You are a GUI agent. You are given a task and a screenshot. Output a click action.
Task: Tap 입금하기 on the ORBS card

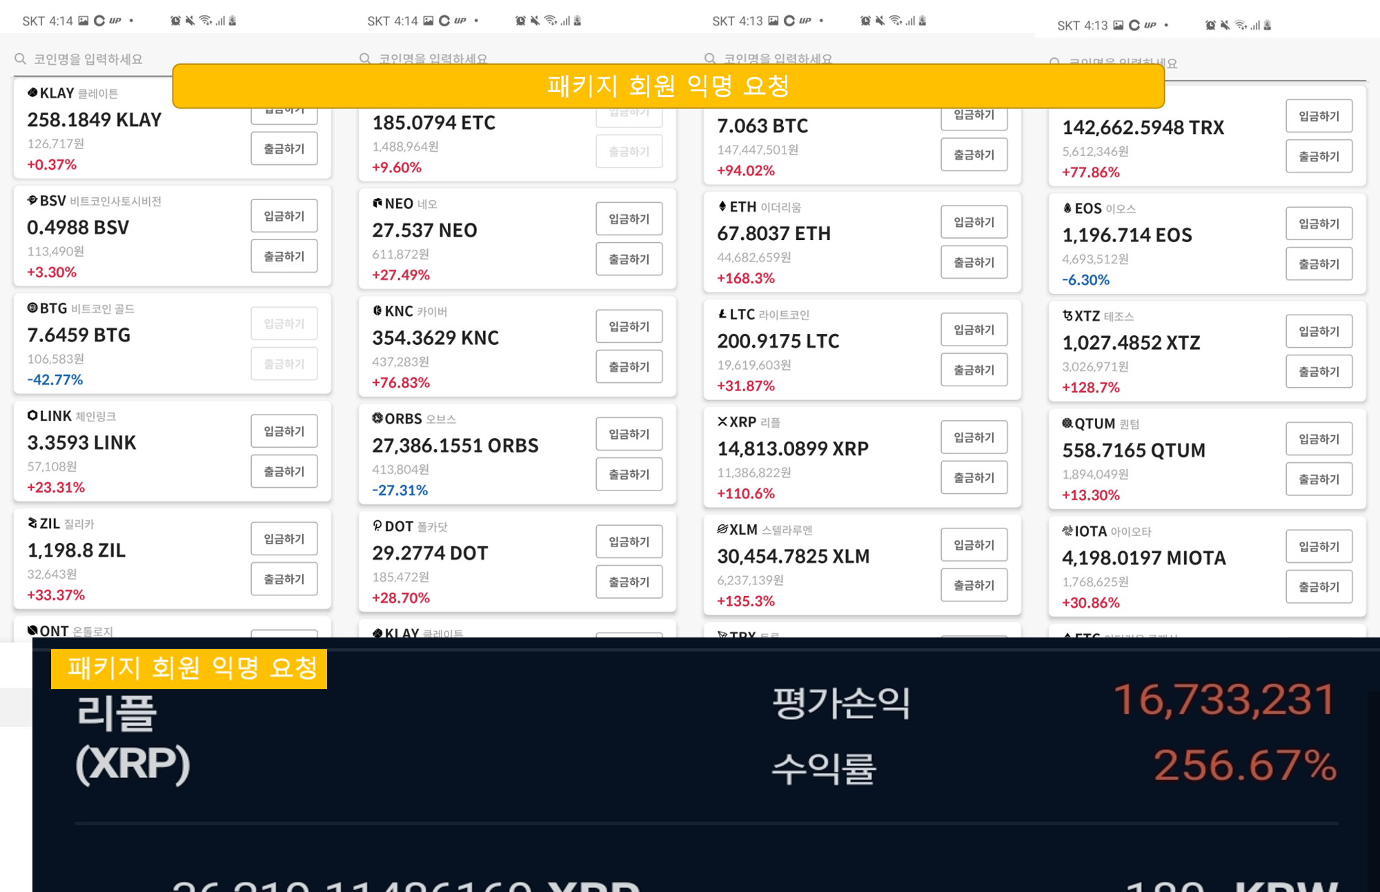point(629,434)
